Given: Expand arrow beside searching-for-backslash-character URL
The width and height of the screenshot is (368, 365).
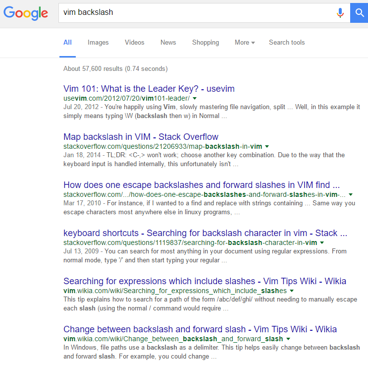Looking at the screenshot, I should point(322,243).
